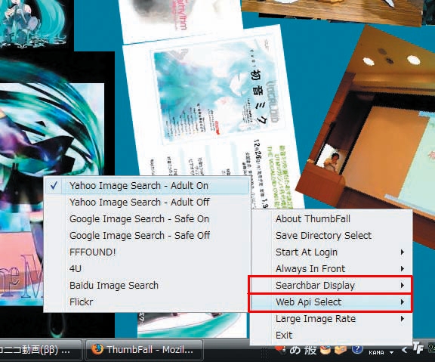This screenshot has width=435, height=362.
Task: Switch to ニコニコ動画 taskbar button
Action: 40,350
